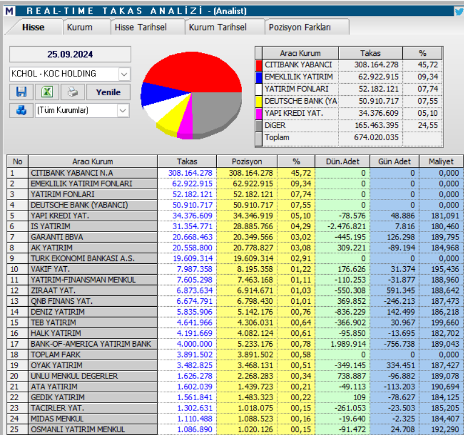This screenshot has width=464, height=435.
Task: Click the Maliyet column header
Action: pos(441,162)
